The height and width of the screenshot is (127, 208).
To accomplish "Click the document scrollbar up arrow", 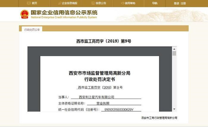I will point(174,49).
